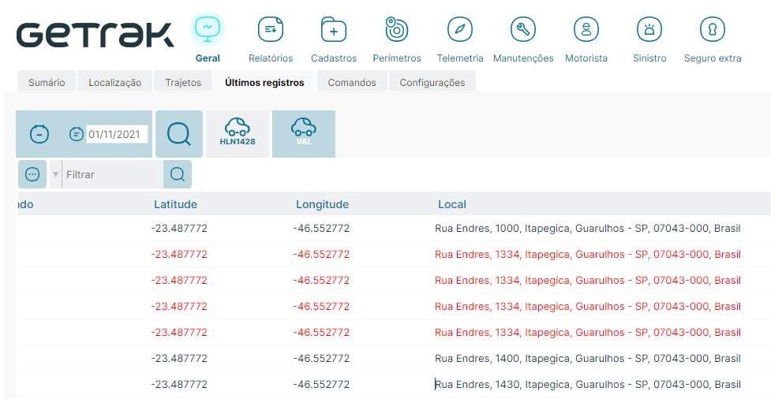Click the Longitude column header

323,204
